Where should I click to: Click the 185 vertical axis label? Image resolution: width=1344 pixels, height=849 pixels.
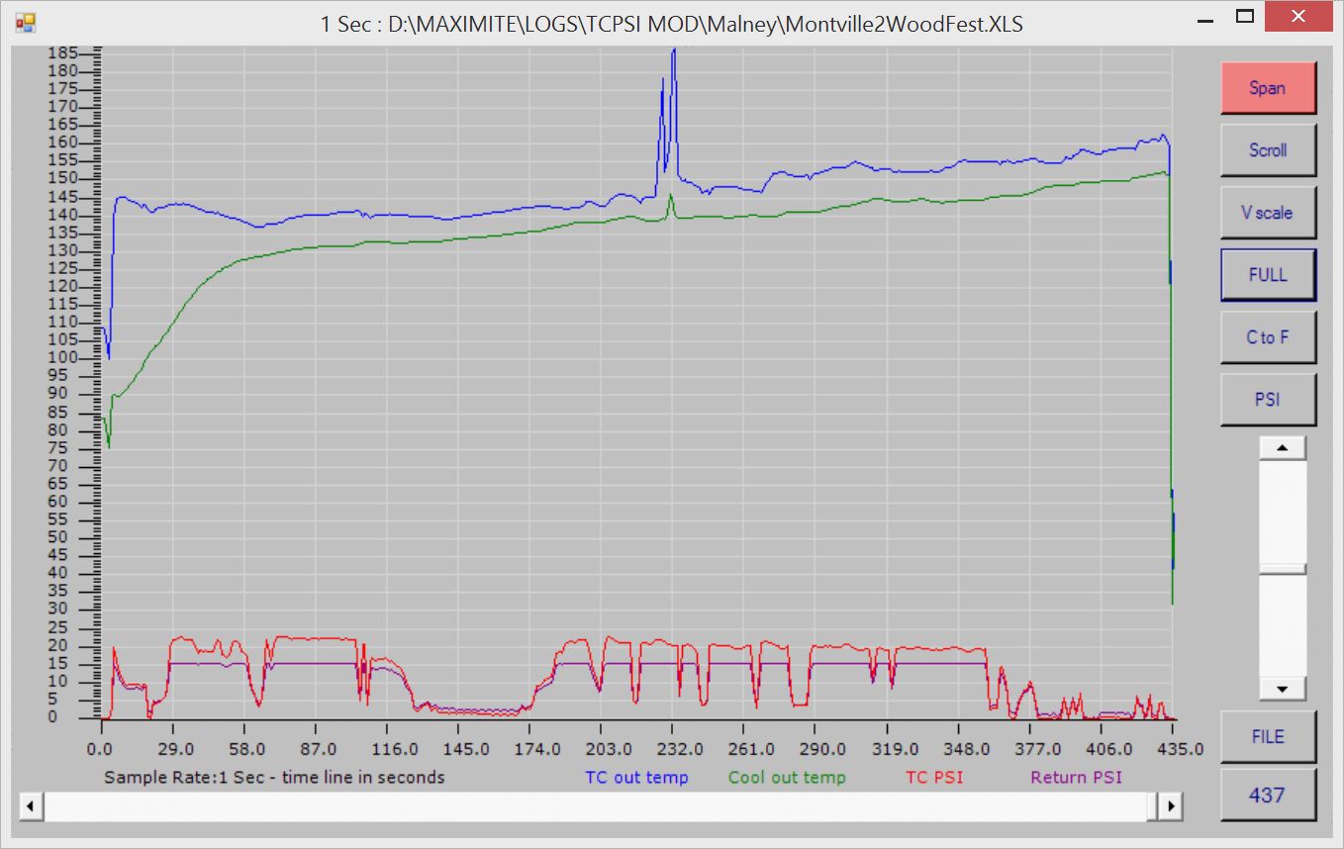61,53
